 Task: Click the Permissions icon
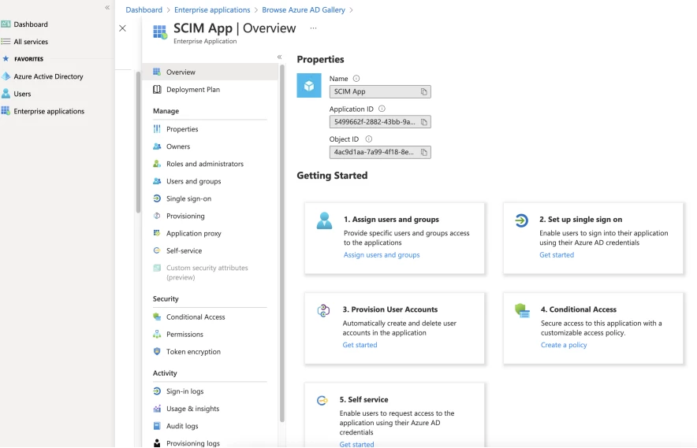click(x=157, y=334)
